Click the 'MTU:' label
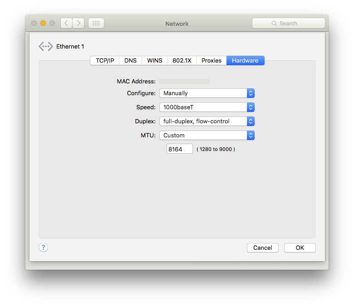The height and width of the screenshot is (306, 354). click(x=148, y=135)
